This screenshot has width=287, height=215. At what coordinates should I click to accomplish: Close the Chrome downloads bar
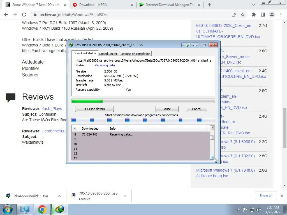point(282,196)
